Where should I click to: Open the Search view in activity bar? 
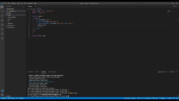click(x=2, y=11)
